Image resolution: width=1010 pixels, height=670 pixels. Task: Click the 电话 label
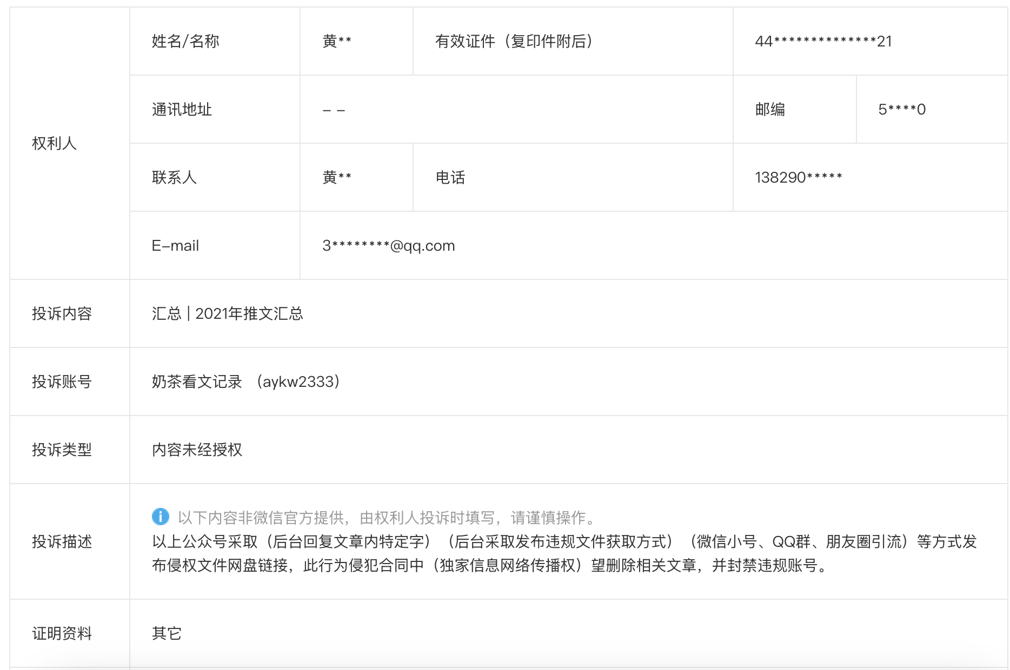[x=450, y=177]
